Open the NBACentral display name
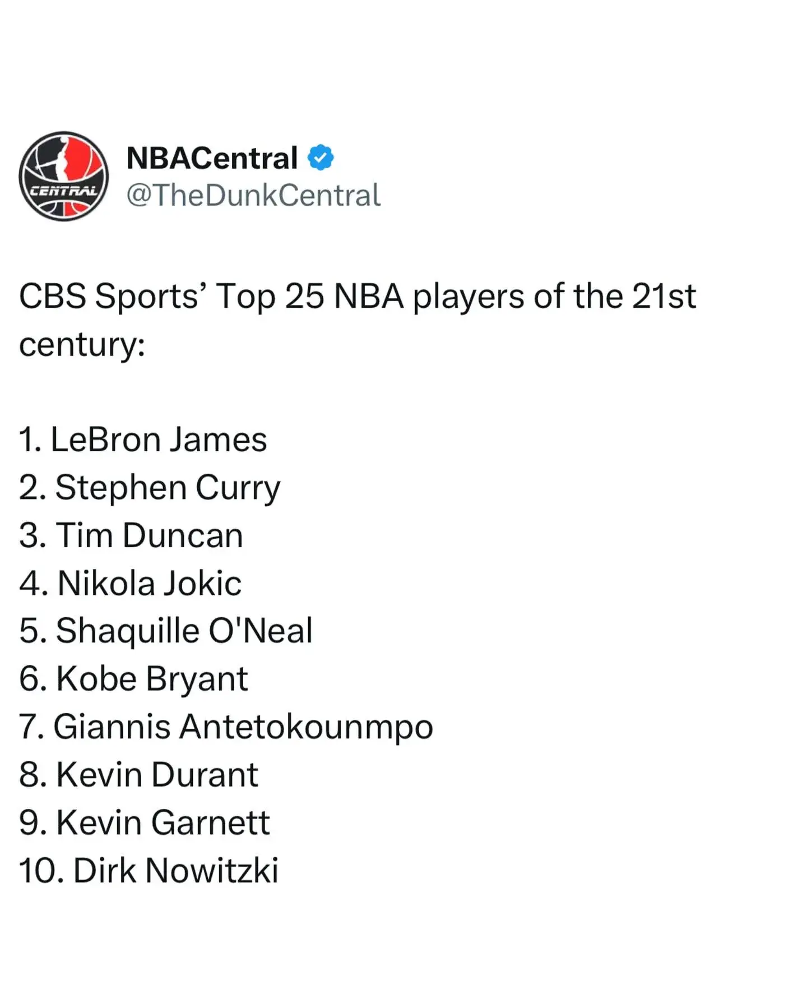The image size is (807, 1008). pos(212,158)
